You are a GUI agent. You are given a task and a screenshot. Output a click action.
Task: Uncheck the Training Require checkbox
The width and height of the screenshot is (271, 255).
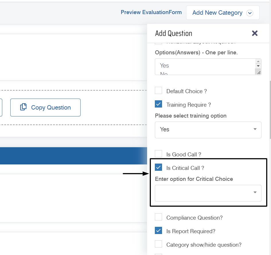(x=158, y=104)
